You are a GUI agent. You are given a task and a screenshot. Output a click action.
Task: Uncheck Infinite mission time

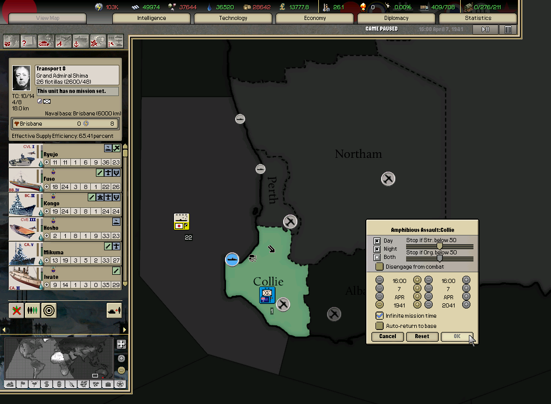[x=380, y=316]
